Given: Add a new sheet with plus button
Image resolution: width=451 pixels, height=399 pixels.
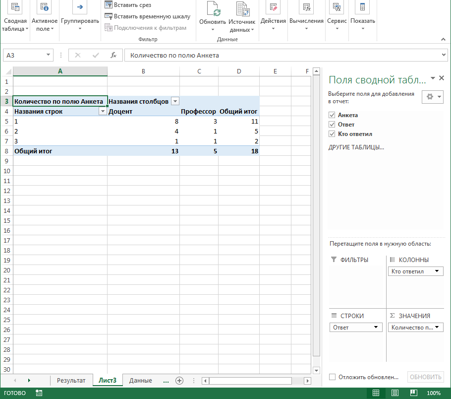Looking at the screenshot, I should click(x=179, y=381).
